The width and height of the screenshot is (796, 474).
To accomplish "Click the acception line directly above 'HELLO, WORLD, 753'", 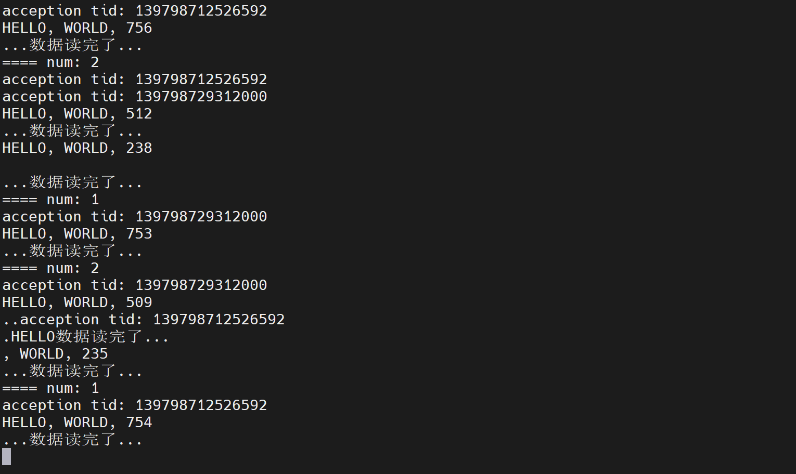I will pyautogui.click(x=134, y=217).
